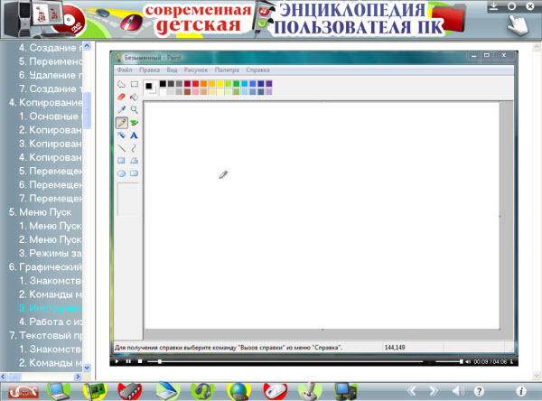Pick the yellow color swatch in palette

[220, 83]
